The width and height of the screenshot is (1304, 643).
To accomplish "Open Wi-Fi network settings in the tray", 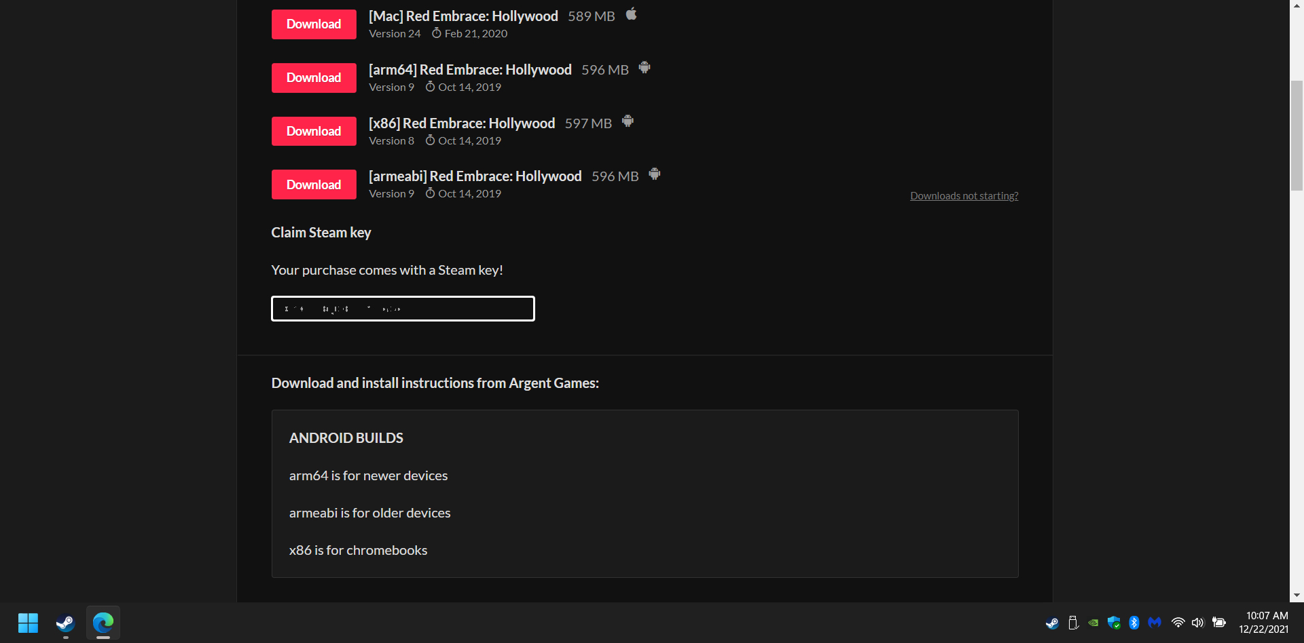I will click(x=1178, y=623).
